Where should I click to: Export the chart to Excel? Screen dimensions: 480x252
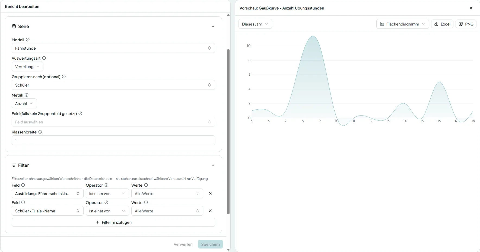click(442, 24)
